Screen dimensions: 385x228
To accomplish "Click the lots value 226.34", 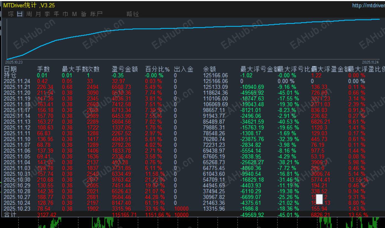I will pos(45,87).
